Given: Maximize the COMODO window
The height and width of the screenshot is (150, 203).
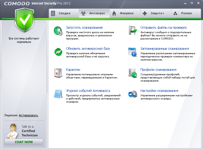Looking at the screenshot, I should click(192, 3).
